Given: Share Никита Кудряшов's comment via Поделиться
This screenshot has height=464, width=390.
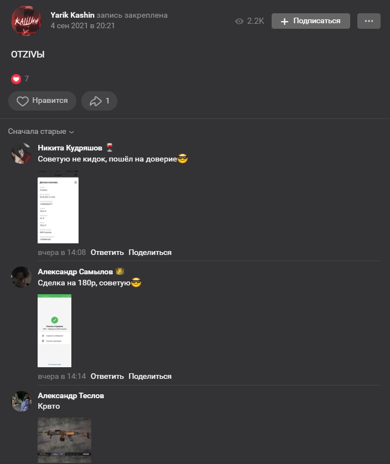Looking at the screenshot, I should click(150, 252).
